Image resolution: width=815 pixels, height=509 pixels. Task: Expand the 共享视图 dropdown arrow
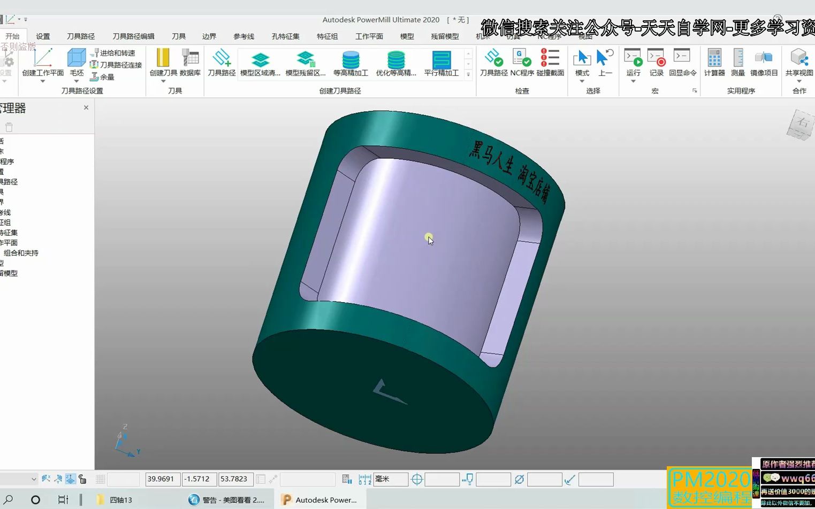(x=799, y=81)
